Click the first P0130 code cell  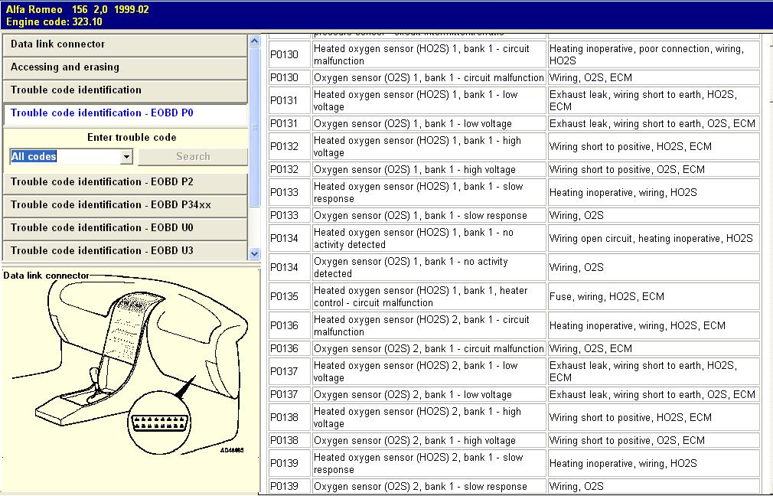tap(289, 54)
